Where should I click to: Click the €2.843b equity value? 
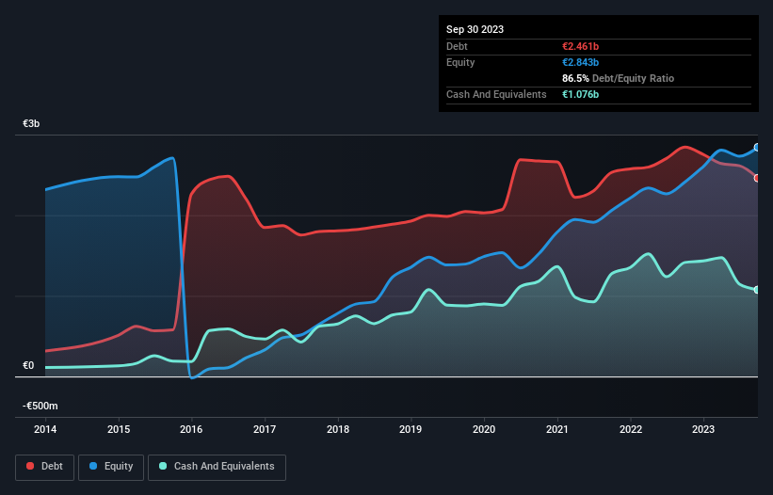tap(580, 62)
